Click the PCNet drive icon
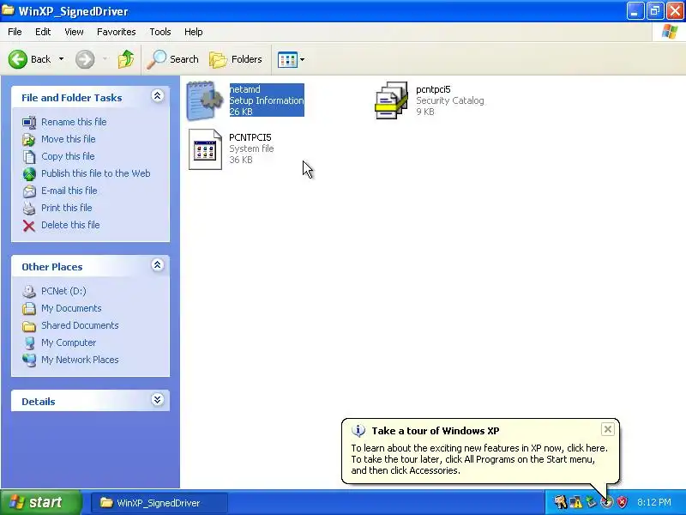The image size is (686, 515). (29, 291)
